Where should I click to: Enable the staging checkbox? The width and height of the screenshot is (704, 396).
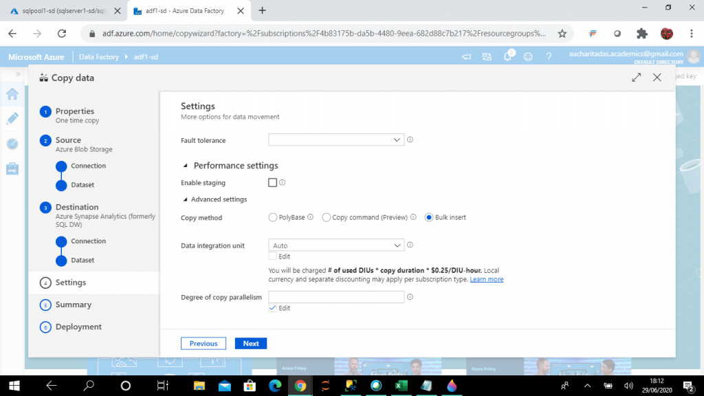(x=272, y=182)
